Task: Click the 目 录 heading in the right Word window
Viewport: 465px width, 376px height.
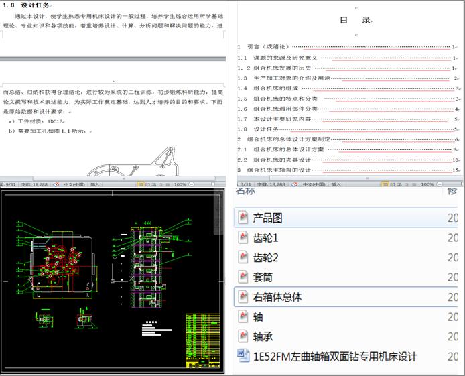Action: [355, 20]
